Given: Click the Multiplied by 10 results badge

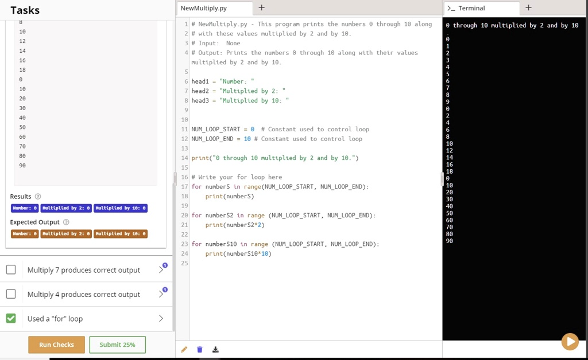Looking at the screenshot, I should tap(120, 208).
